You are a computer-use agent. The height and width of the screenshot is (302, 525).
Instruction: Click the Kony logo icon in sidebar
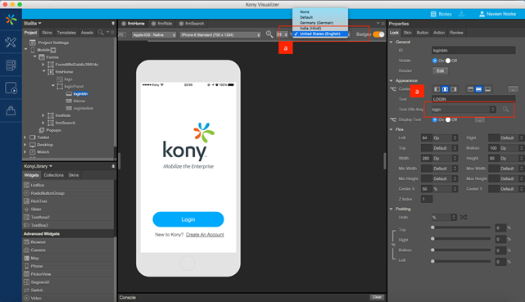point(11,20)
